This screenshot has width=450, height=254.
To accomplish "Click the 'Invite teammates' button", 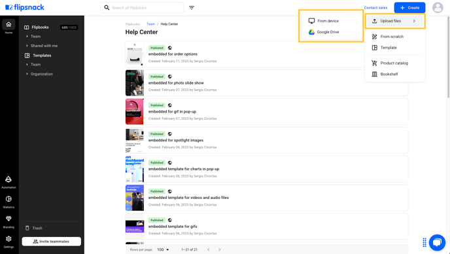I will point(52,242).
